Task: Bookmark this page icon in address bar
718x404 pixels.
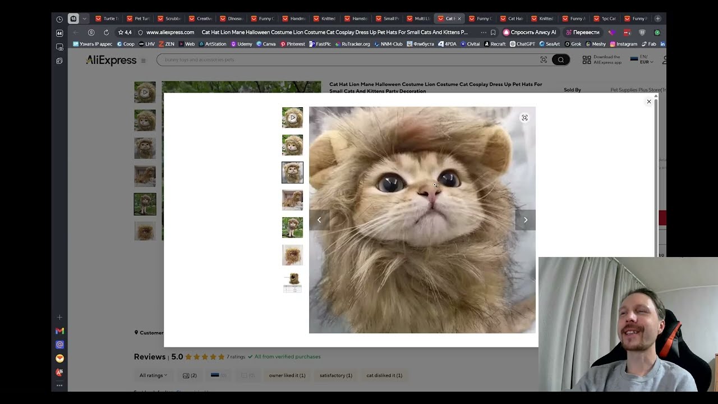Action: pos(493,33)
